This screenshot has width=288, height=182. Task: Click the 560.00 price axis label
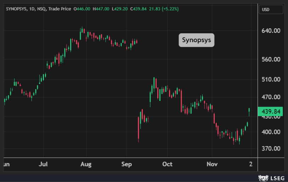point(271,59)
